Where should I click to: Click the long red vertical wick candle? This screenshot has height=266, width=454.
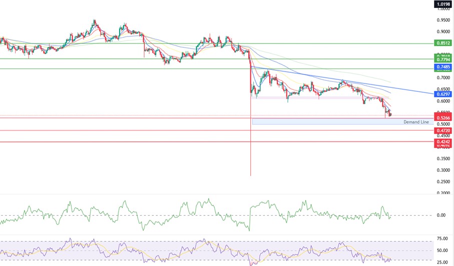(250, 150)
